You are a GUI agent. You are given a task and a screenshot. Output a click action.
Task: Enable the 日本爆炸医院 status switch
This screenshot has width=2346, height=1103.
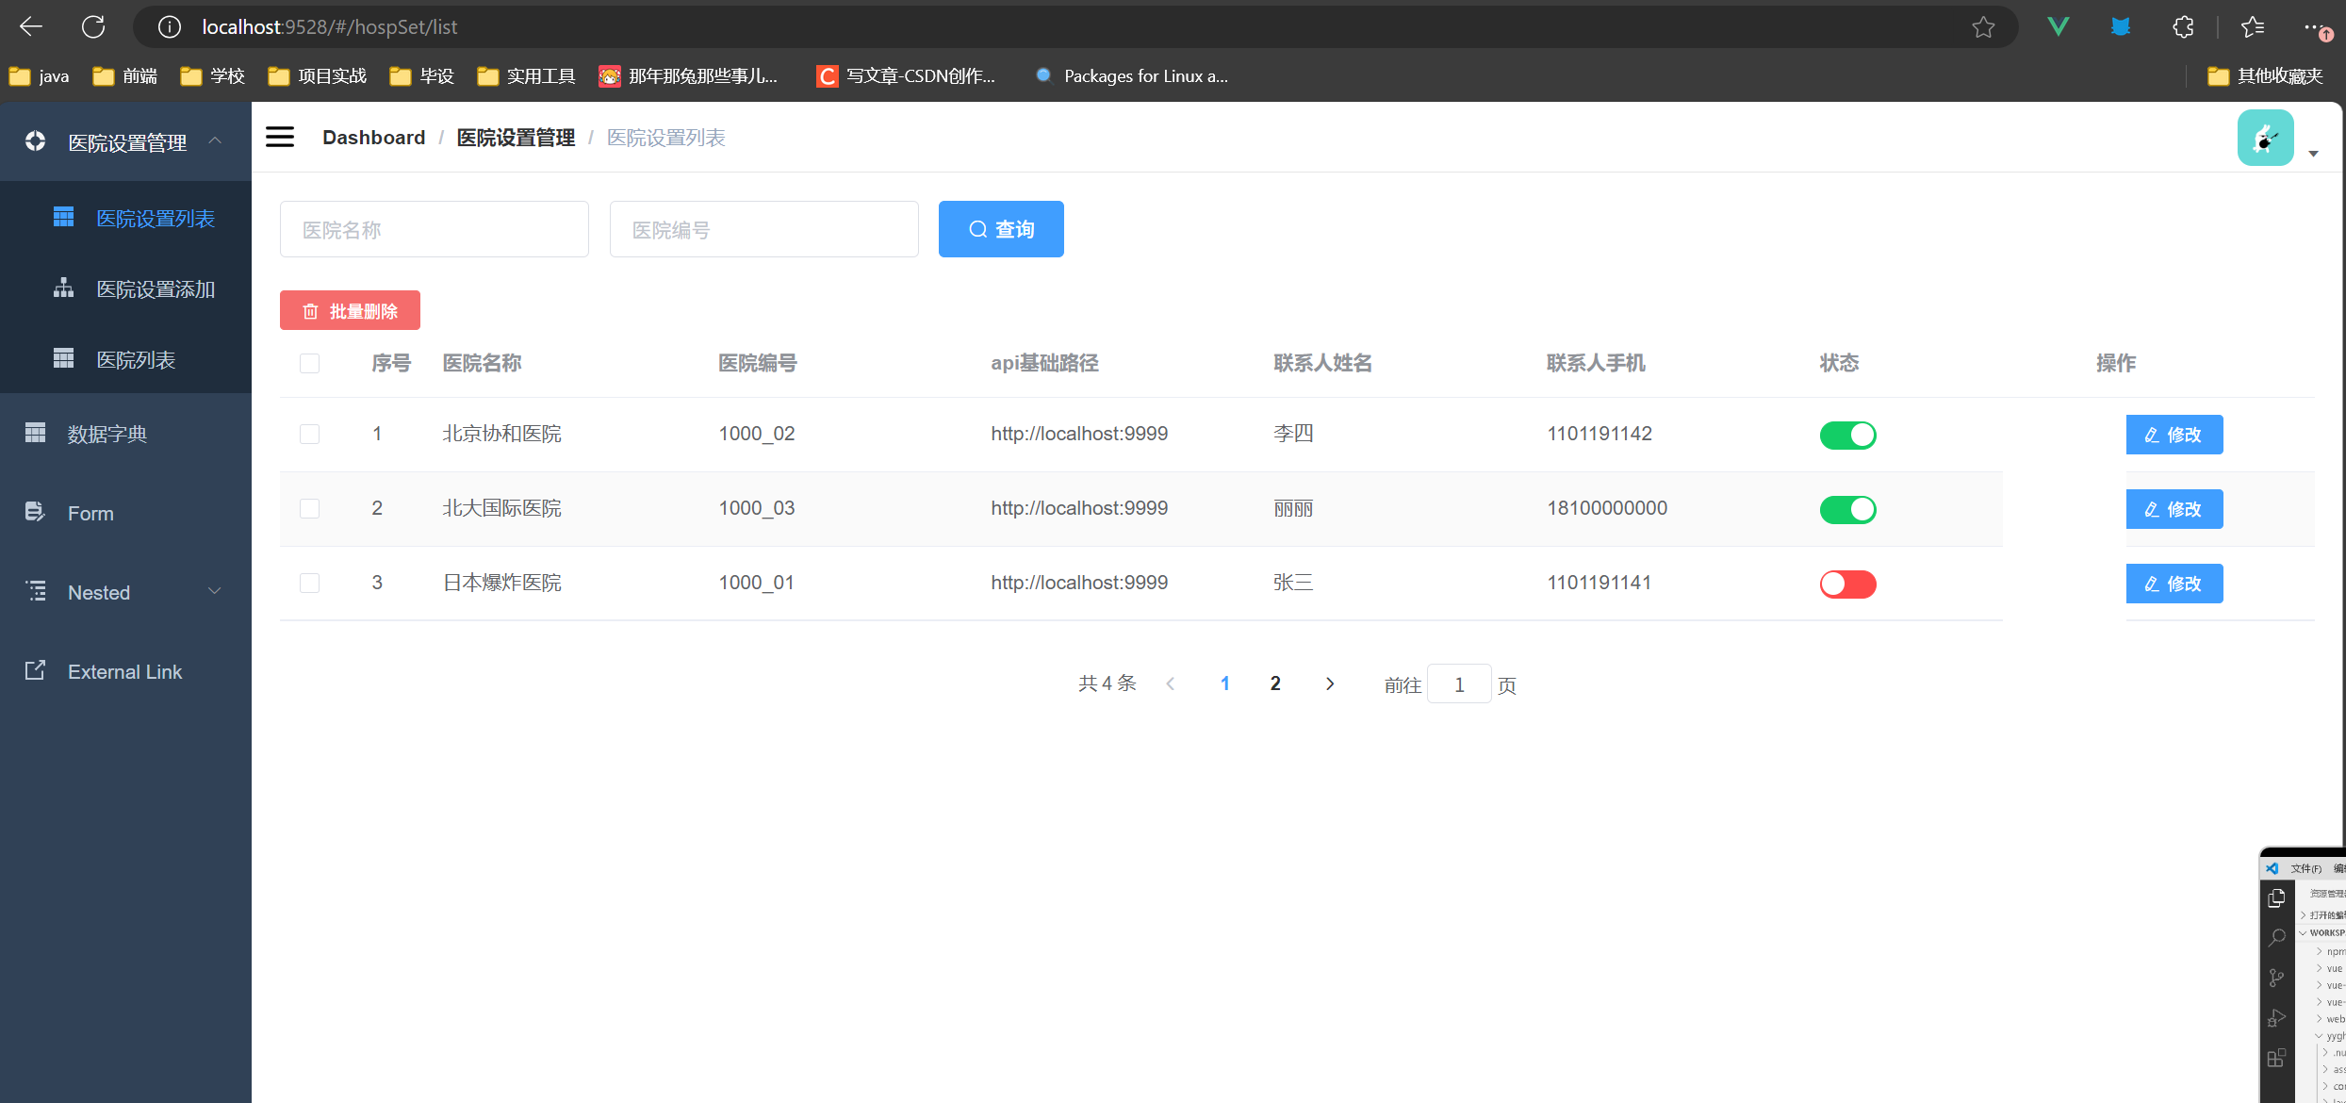click(x=1847, y=584)
